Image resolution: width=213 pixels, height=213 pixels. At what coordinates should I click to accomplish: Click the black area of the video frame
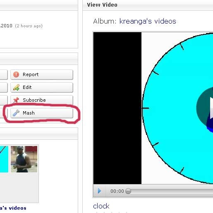click(x=117, y=108)
